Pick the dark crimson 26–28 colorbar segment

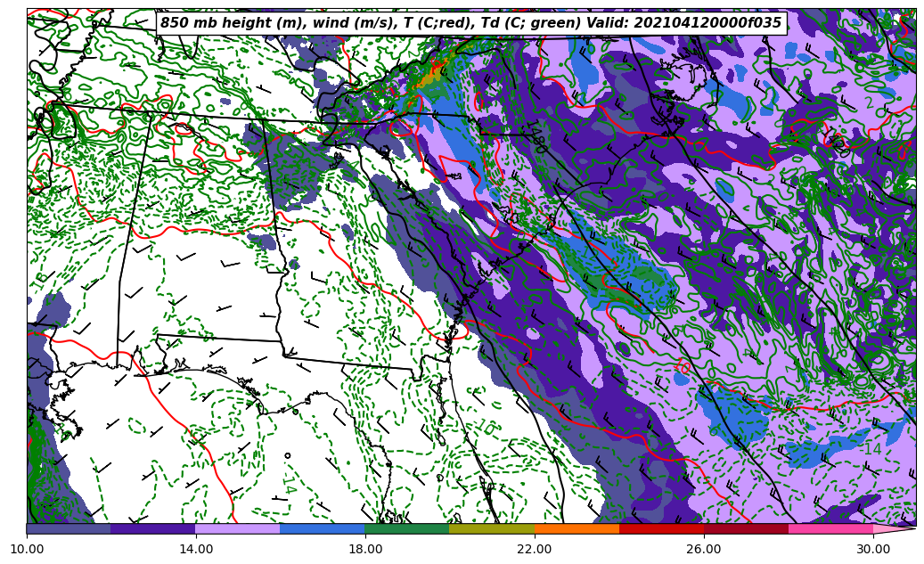click(746, 528)
